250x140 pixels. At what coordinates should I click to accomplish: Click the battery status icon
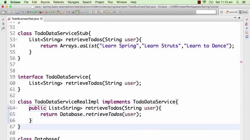tap(211, 2)
